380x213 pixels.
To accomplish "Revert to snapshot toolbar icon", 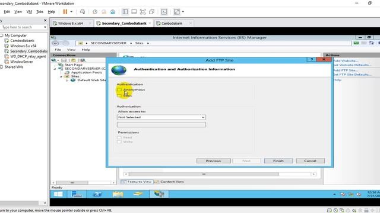I will [104, 12].
